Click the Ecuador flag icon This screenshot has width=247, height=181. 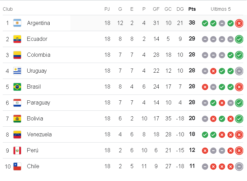tap(17, 39)
